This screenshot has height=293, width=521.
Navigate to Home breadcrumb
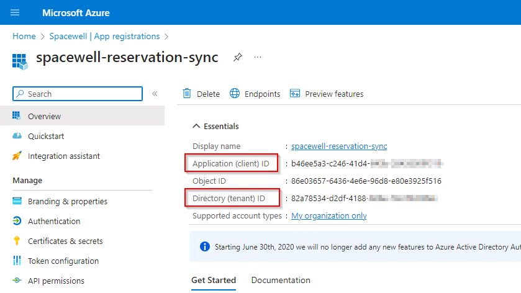[x=24, y=36]
